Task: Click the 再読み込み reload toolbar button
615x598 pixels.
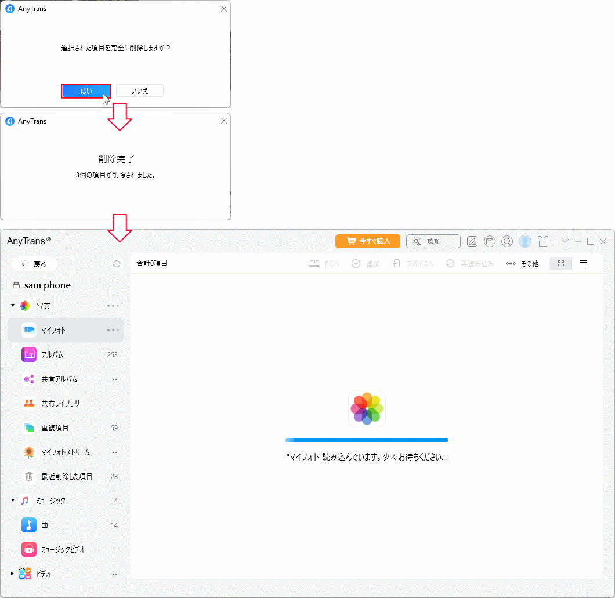Action: pos(470,263)
